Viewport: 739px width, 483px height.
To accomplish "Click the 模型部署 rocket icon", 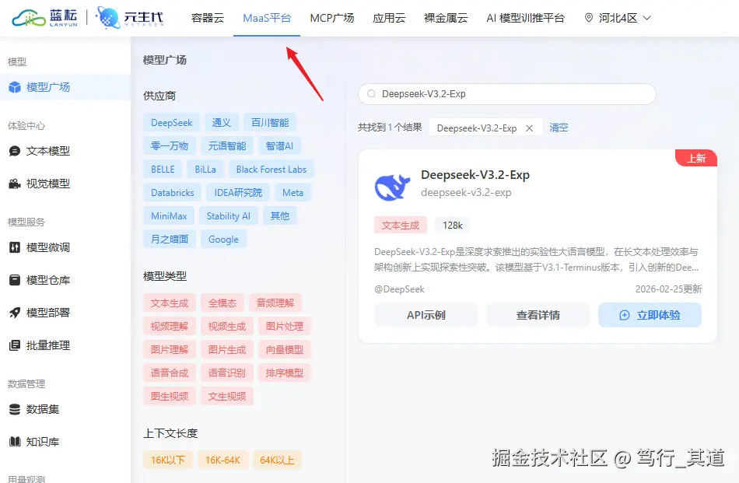I will (x=15, y=313).
